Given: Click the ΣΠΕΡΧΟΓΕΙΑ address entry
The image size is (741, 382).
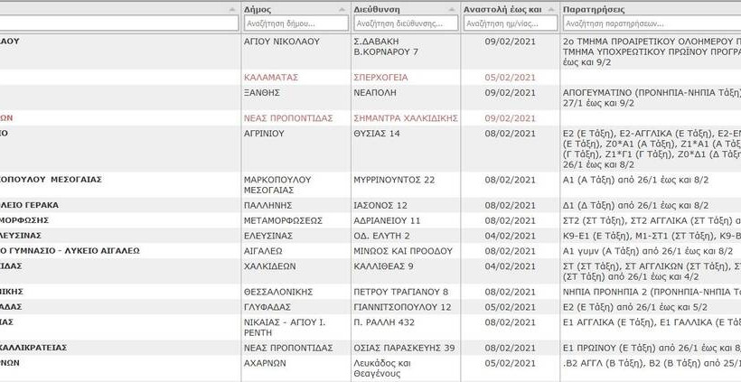Looking at the screenshot, I should pyautogui.click(x=380, y=78).
